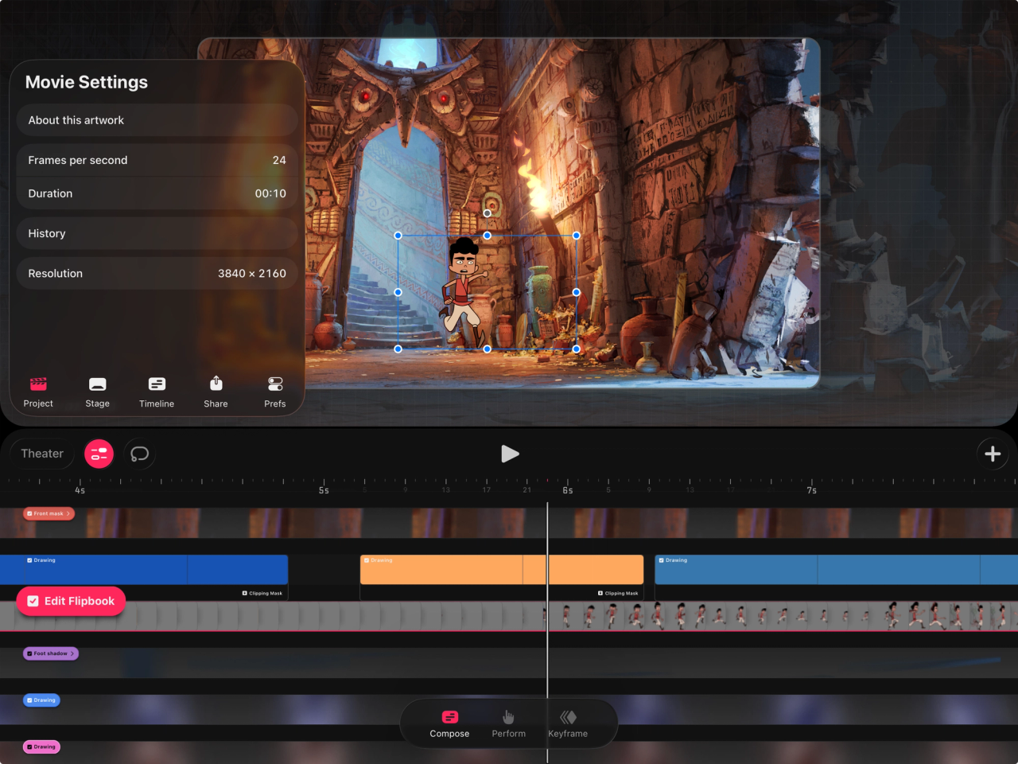The width and height of the screenshot is (1018, 764).
Task: Switch to Keyframe mode
Action: click(568, 723)
